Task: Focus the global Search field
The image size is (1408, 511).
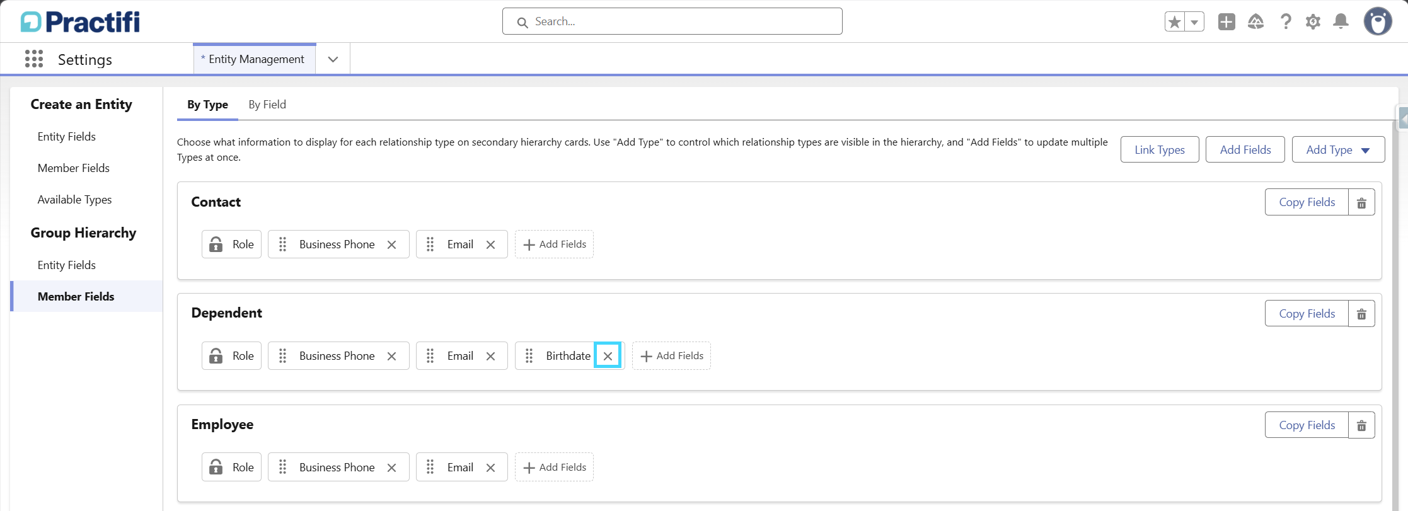Action: [x=672, y=21]
